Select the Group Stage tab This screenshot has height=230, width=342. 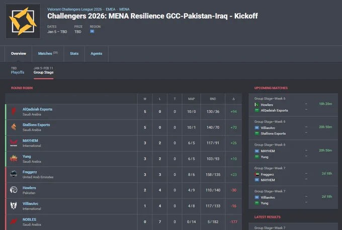click(43, 71)
